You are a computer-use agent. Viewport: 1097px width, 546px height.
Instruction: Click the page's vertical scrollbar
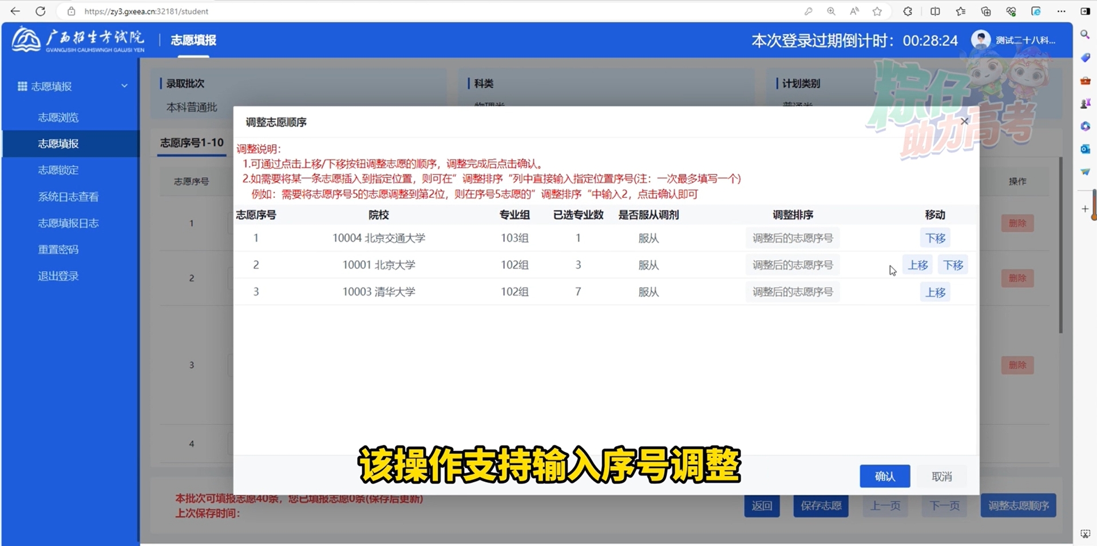pyautogui.click(x=1060, y=246)
